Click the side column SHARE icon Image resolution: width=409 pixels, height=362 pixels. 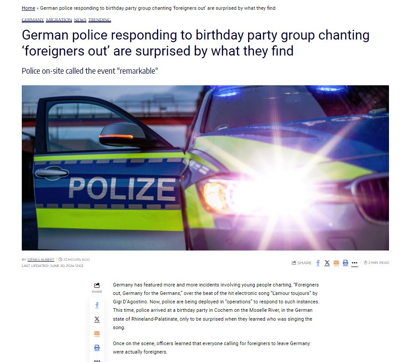97,287
